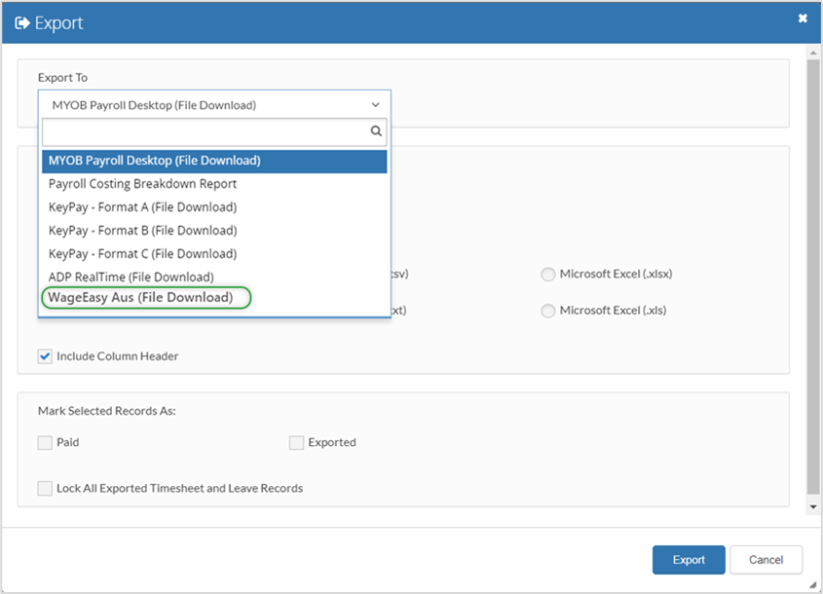
Task: Pick ADP RealTime (File Download) option
Action: point(214,277)
